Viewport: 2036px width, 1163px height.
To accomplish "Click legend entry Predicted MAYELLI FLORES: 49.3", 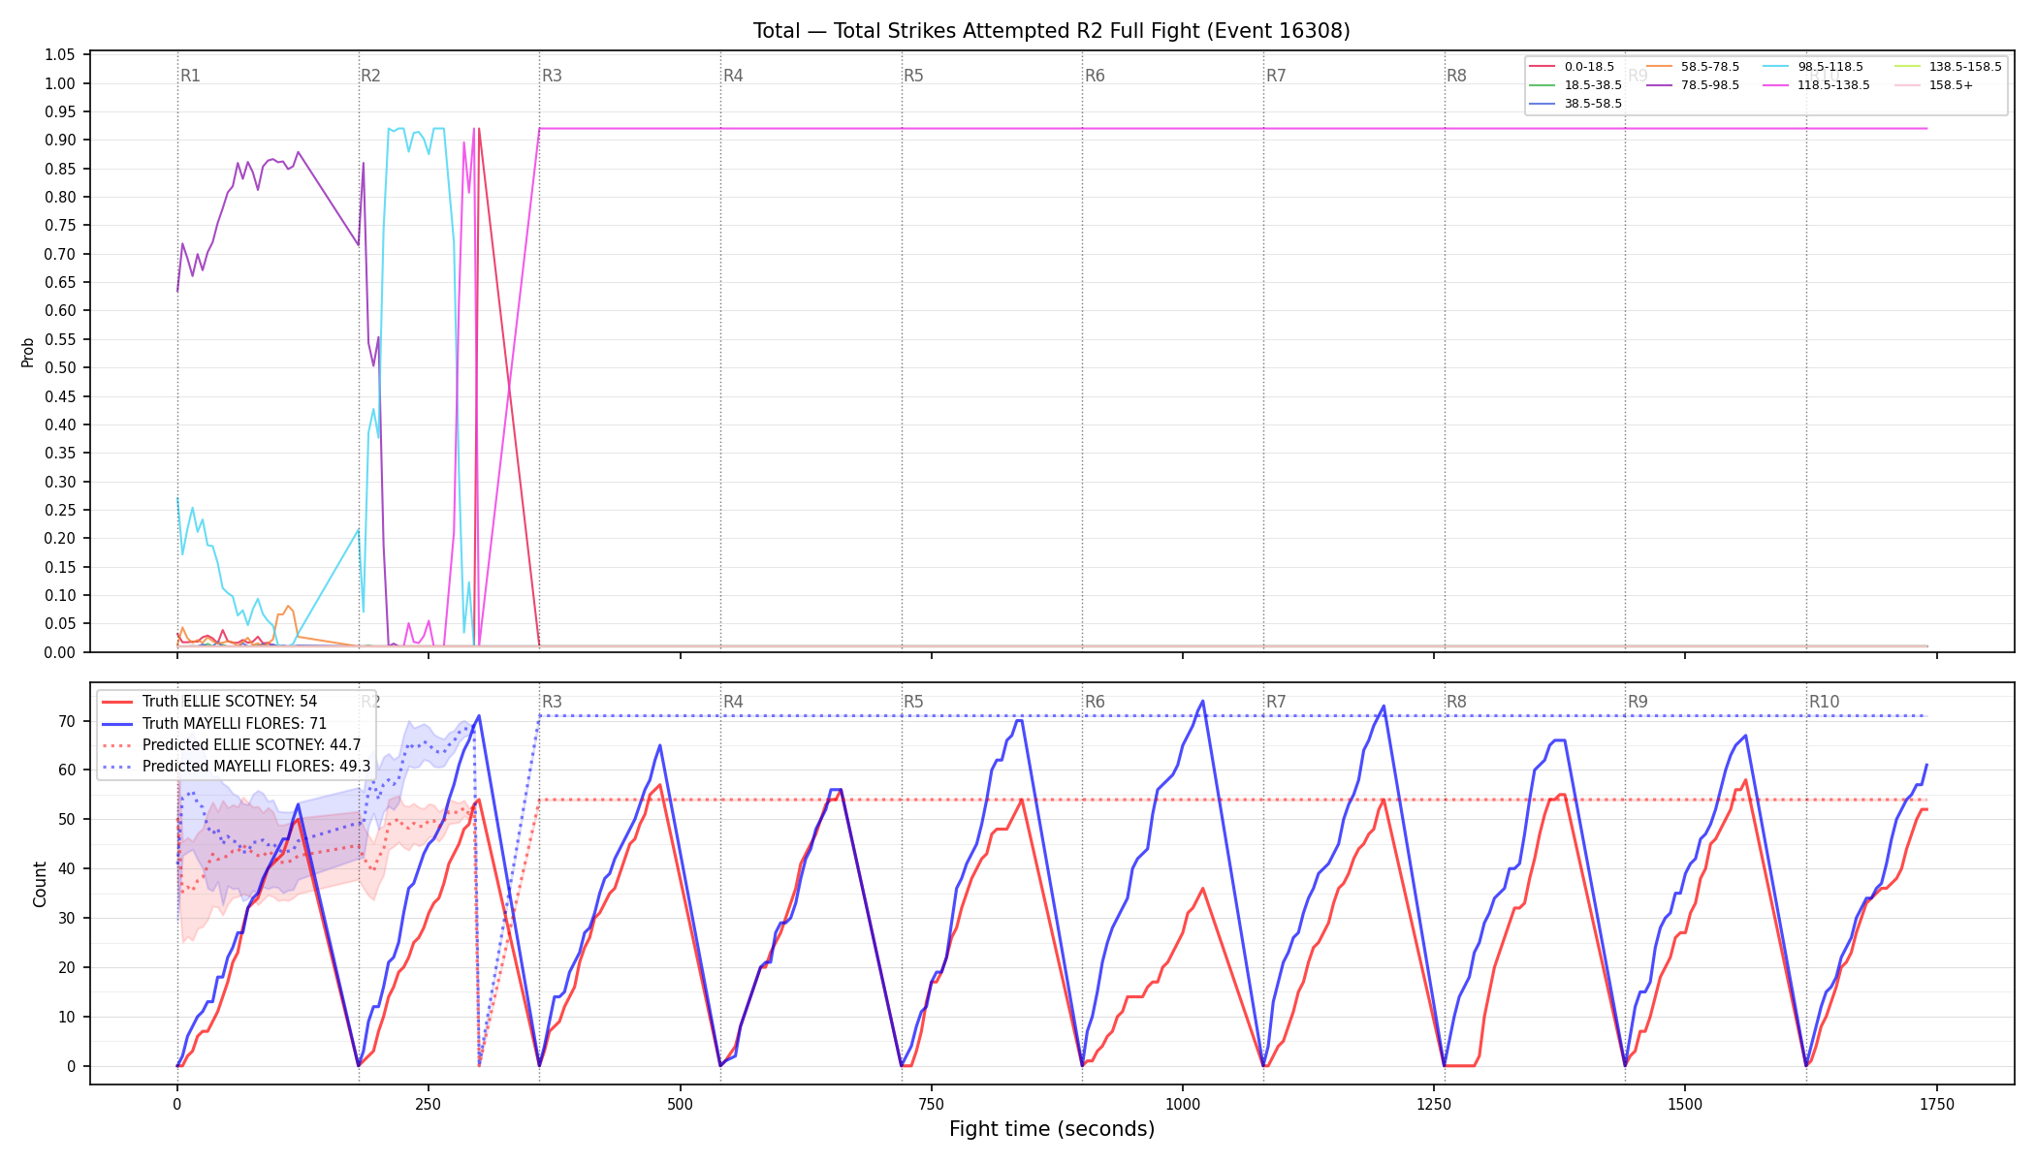I will [236, 767].
